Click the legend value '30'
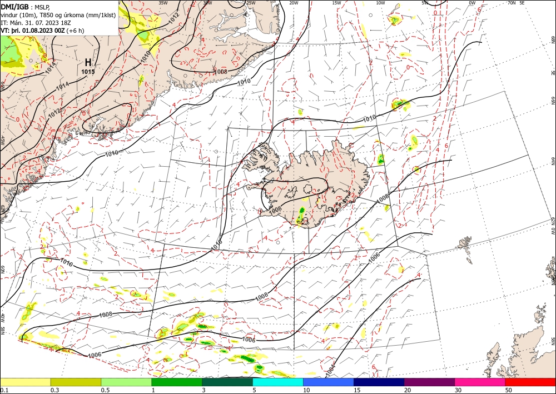Viewport: 556px width, 394px height. 458,390
